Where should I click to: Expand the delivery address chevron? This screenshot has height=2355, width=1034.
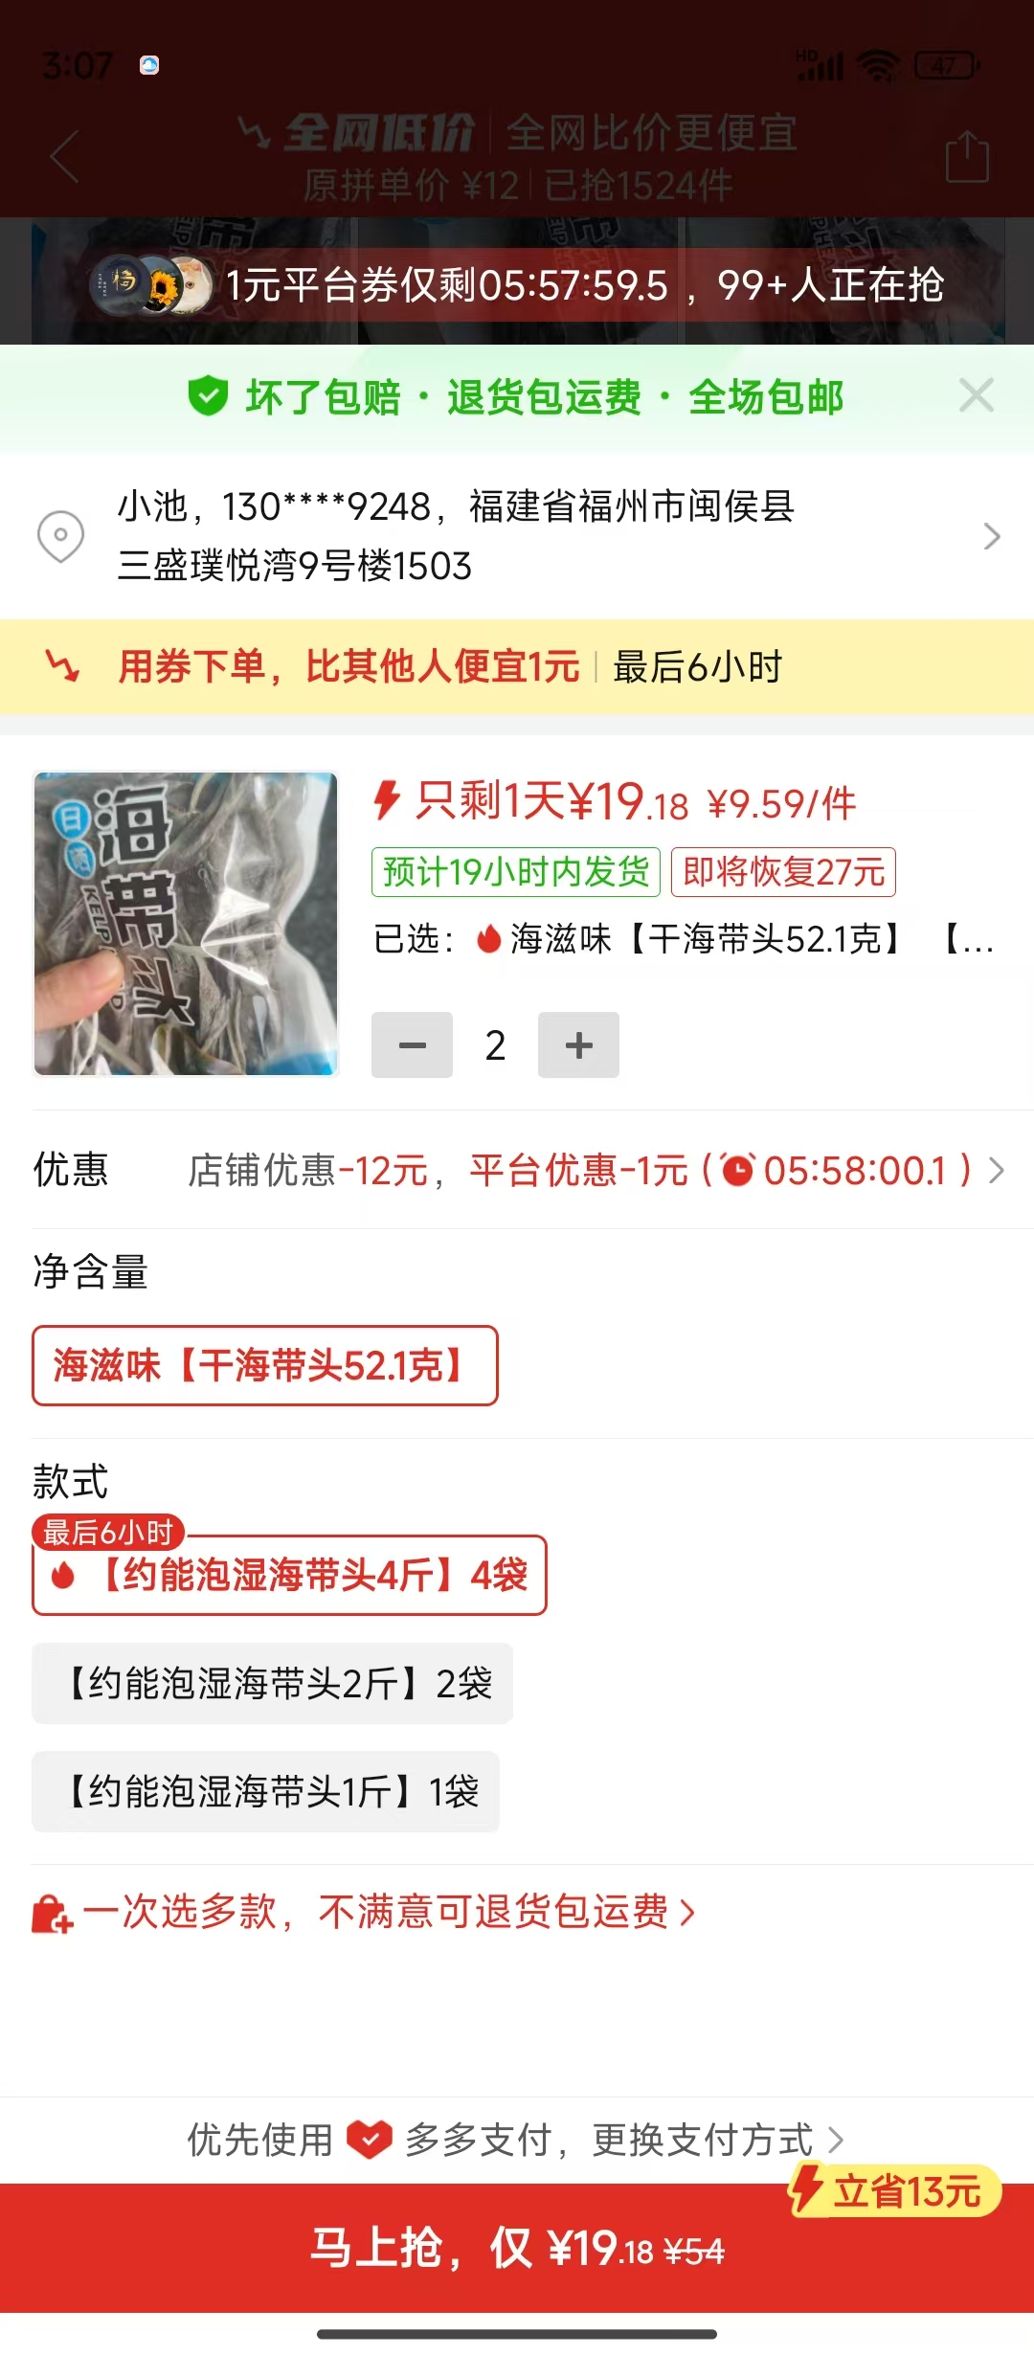[x=992, y=536]
